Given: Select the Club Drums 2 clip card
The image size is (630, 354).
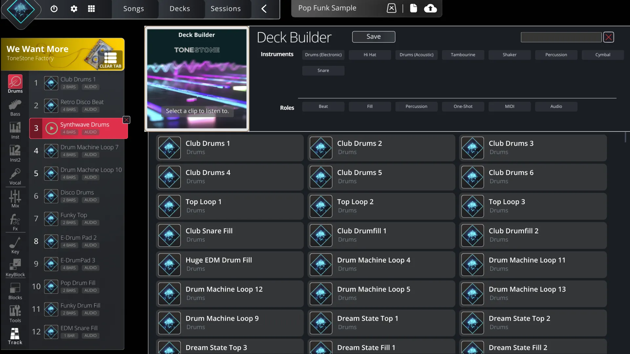Looking at the screenshot, I should pos(381,148).
